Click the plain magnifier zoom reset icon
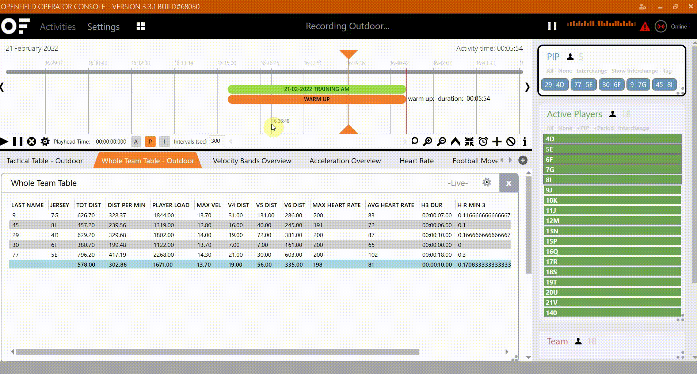Screen dimensions: 697x374 [415, 141]
